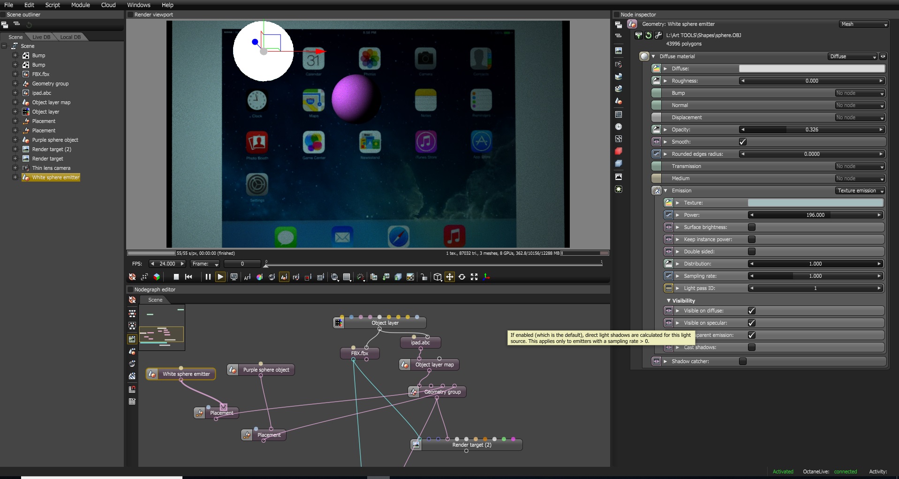Viewport: 899px width, 479px height.
Task: Click the emission Texture color swatch
Action: (x=816, y=203)
